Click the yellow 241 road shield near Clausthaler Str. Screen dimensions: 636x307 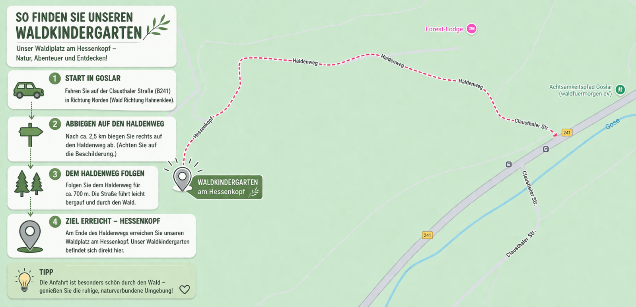tap(567, 132)
